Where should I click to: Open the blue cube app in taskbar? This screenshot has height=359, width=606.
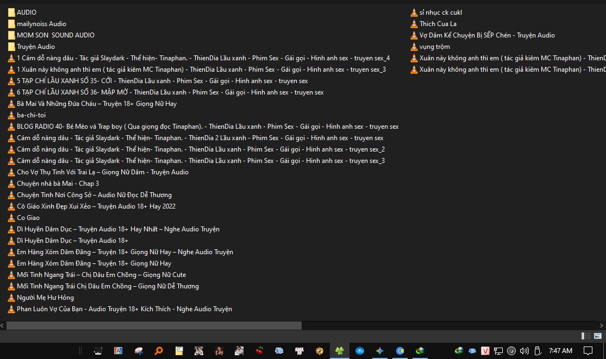(279, 350)
